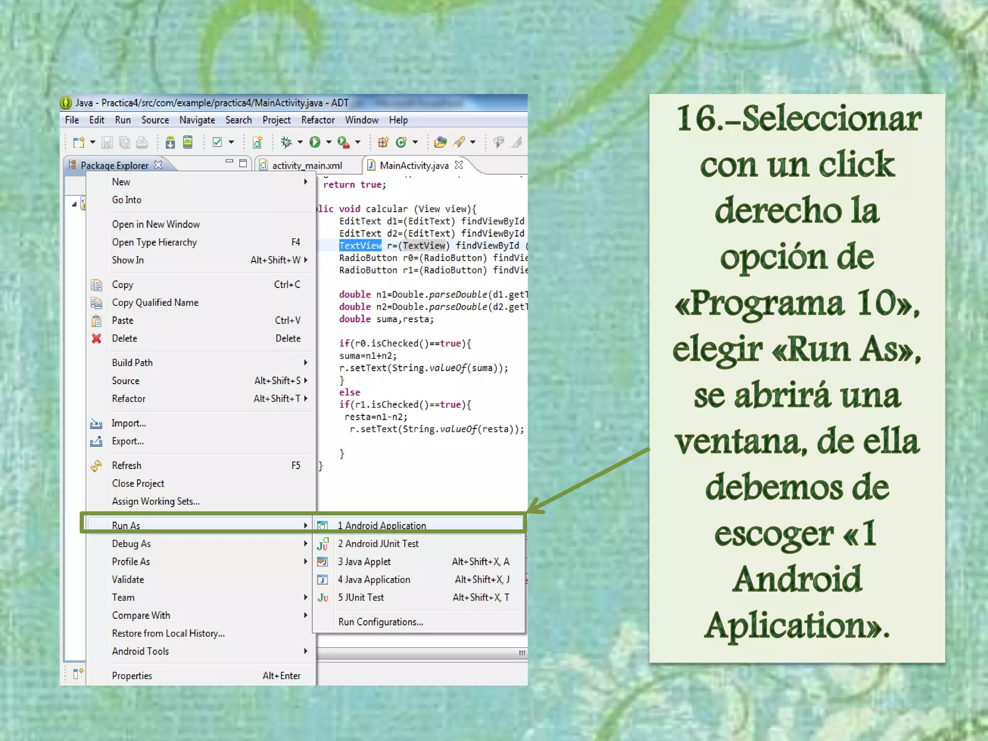Image resolution: width=988 pixels, height=741 pixels.
Task: Maximize the Package Explorer panel
Action: click(x=243, y=163)
